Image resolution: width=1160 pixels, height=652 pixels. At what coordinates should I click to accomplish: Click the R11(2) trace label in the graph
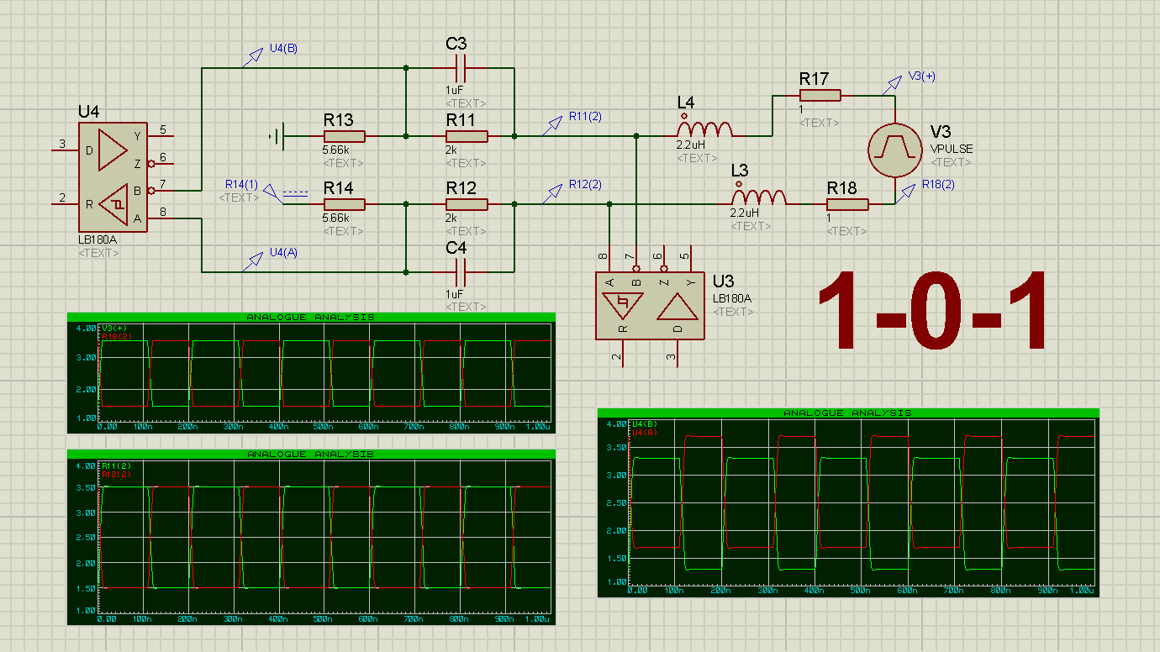coord(114,465)
